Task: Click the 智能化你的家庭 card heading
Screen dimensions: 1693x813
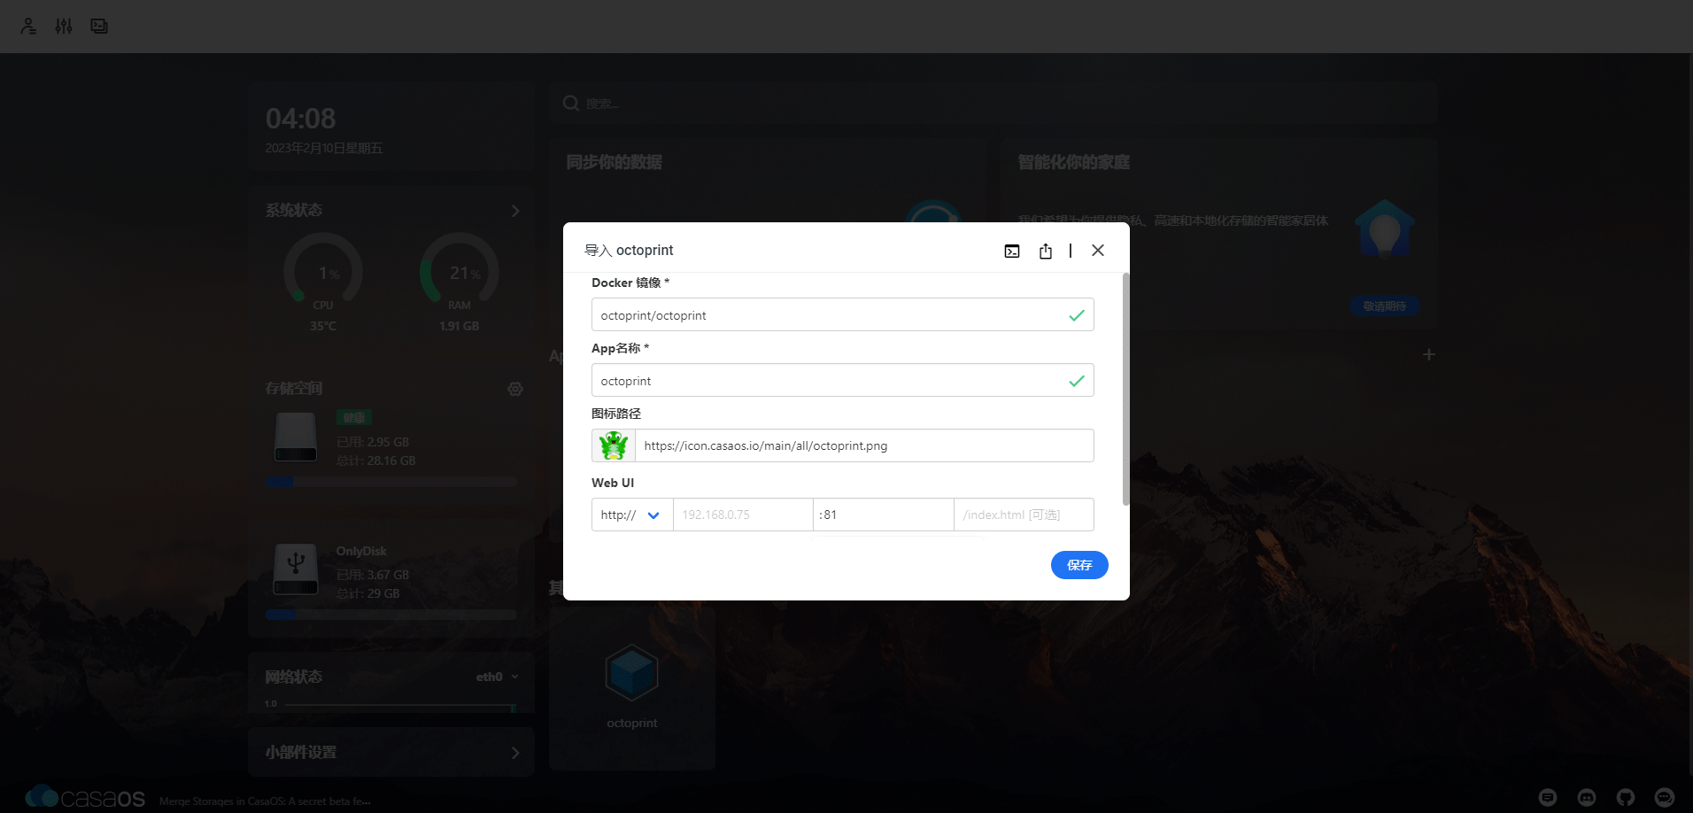Action: 1074,162
